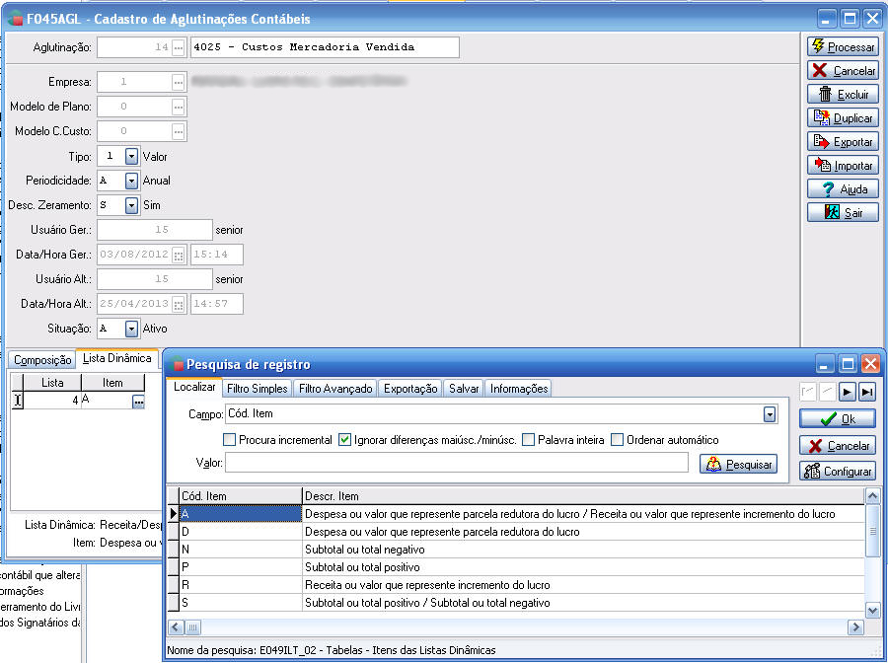Expand the Situação dropdown
The height and width of the screenshot is (663, 888).
click(x=131, y=329)
